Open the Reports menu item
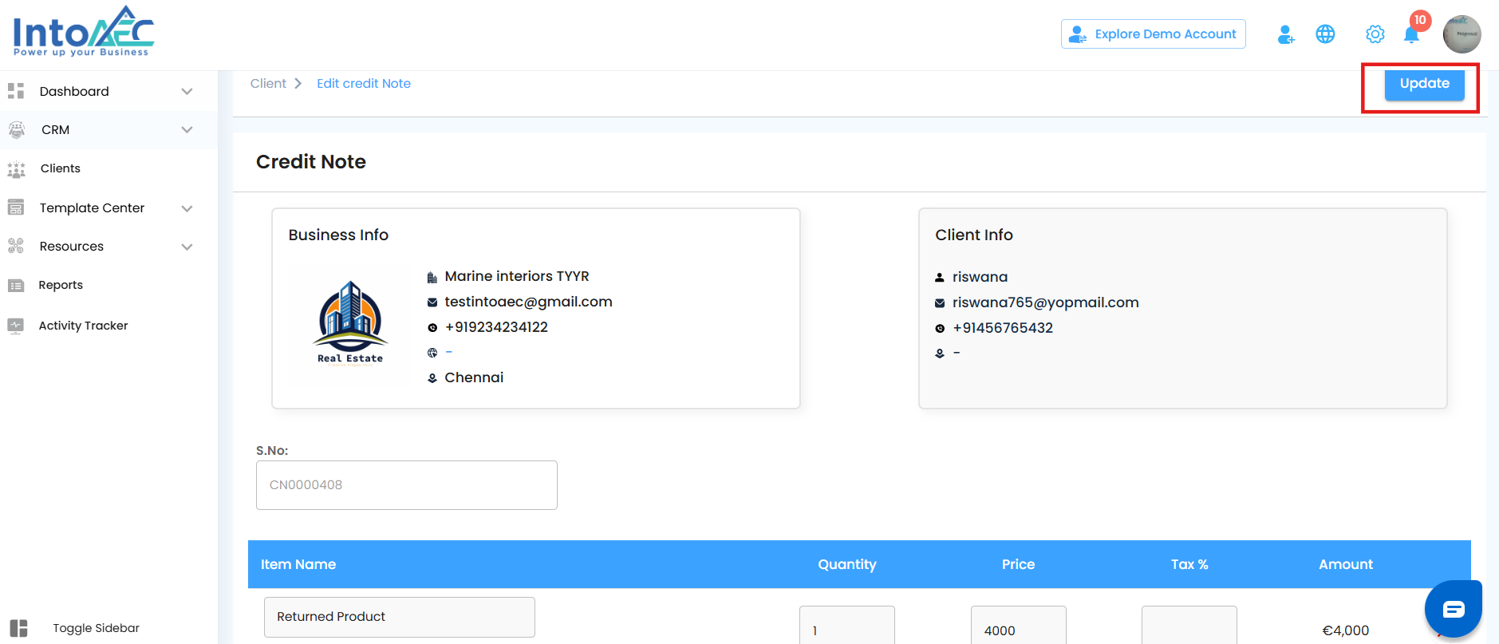This screenshot has height=644, width=1499. [x=61, y=285]
